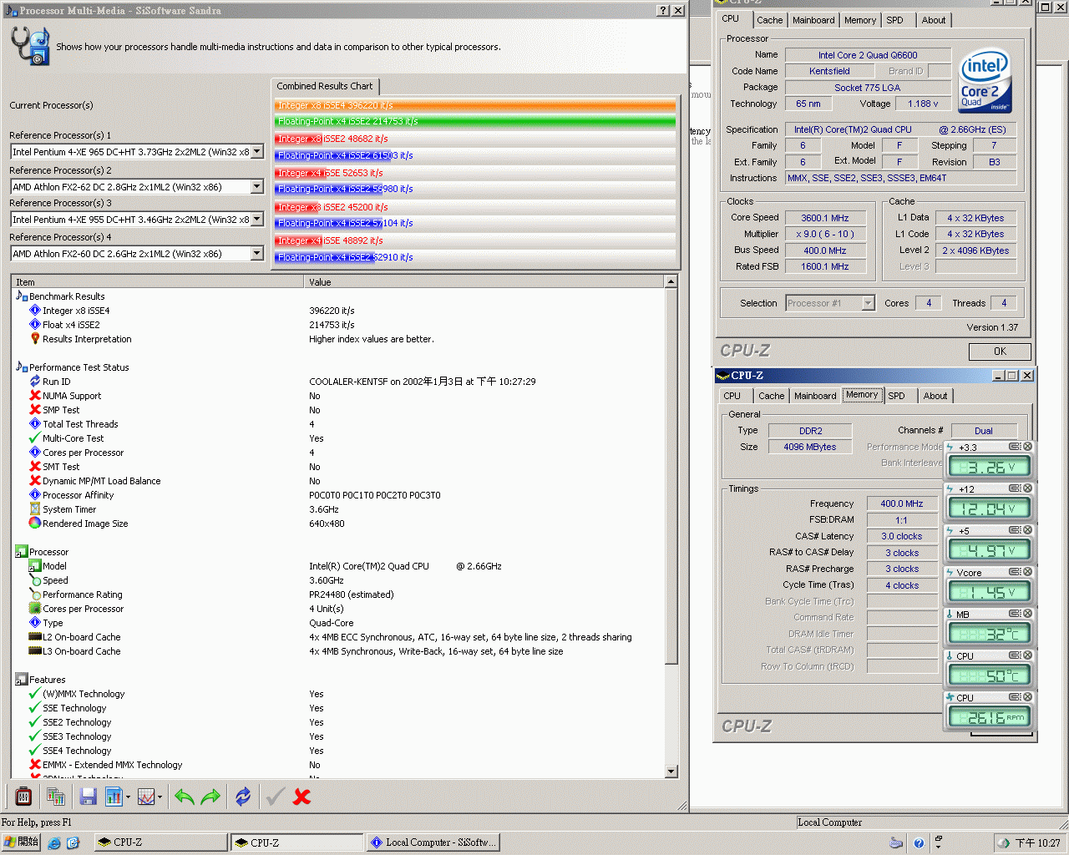The height and width of the screenshot is (855, 1069).
Task: Click the grey checkmark toolbar icon
Action: [275, 797]
